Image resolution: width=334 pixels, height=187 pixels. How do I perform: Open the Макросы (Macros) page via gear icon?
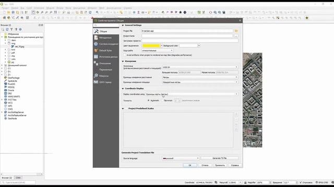click(x=96, y=76)
